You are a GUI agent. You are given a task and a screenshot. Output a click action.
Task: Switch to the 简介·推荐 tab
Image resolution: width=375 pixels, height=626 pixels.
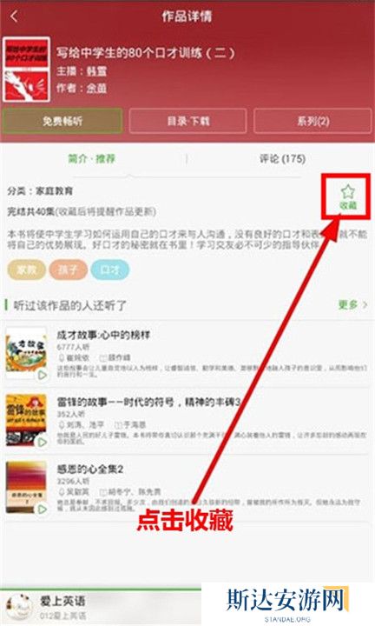(92, 159)
